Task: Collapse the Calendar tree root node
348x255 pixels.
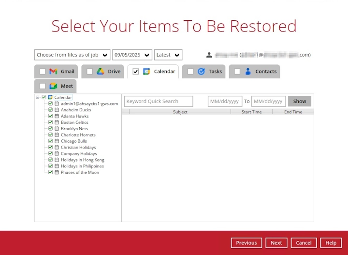Action: 37,97
